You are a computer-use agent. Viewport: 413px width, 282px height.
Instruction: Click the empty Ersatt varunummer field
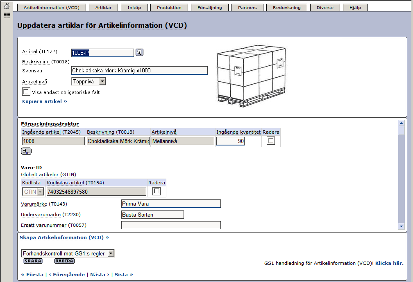[x=171, y=225]
